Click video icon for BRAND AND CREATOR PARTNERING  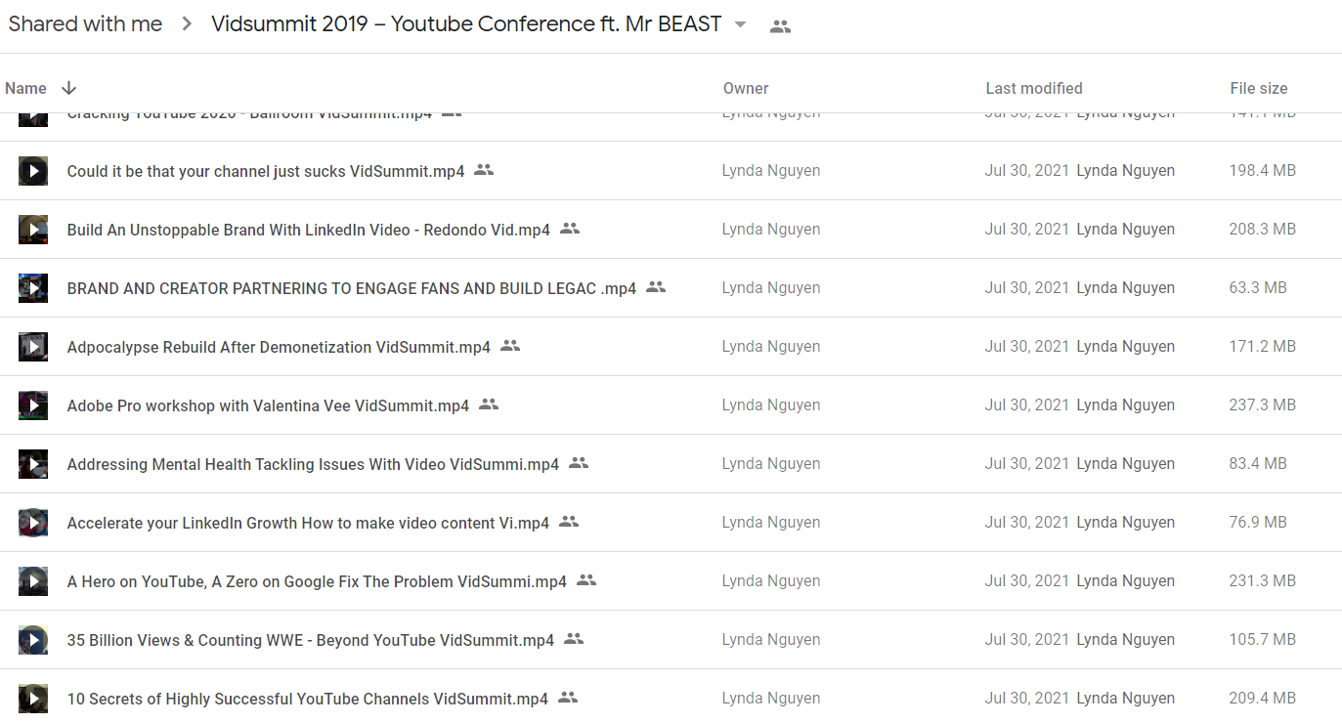tap(33, 288)
